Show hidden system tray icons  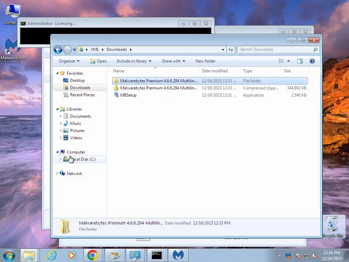[x=279, y=256]
